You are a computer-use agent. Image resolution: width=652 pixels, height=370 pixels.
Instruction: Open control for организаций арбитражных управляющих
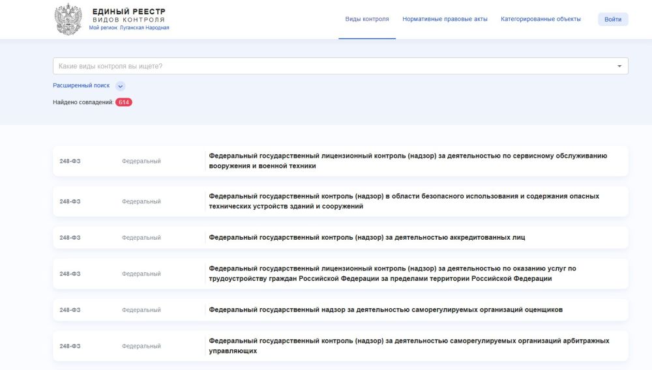[409, 346]
